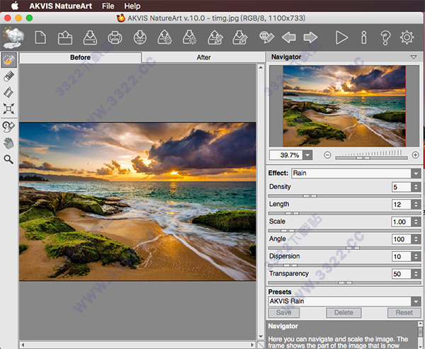Click the Scale value field showing 1.00
Image resolution: width=425 pixels, height=349 pixels.
click(x=401, y=222)
